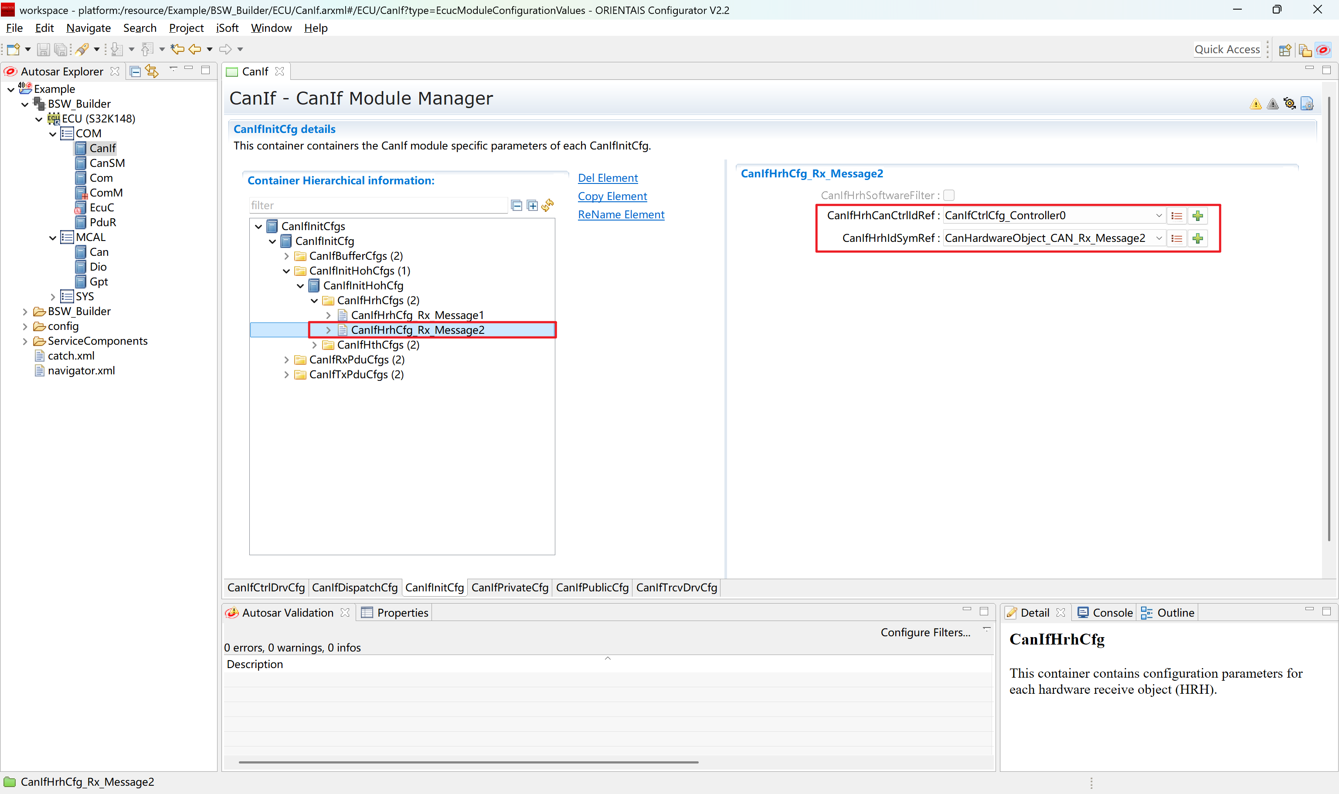This screenshot has height=794, width=1339.
Task: Click the Del Element link
Action: tap(608, 178)
